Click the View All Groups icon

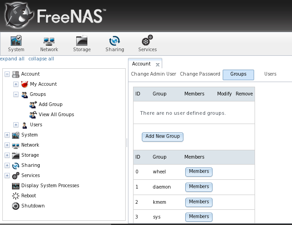click(x=33, y=115)
